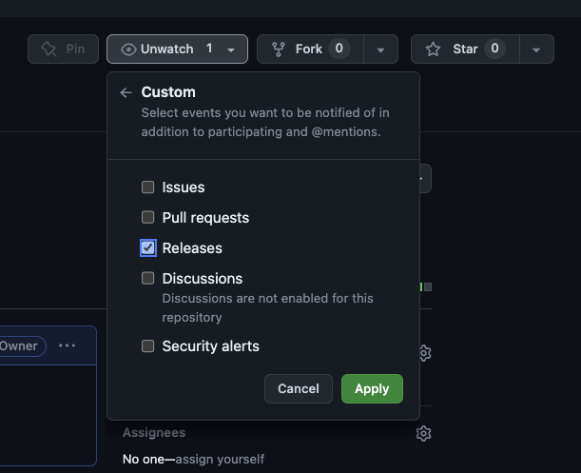Screen dimensions: 581x473
Task: Check the Pull requests checkbox
Action: (148, 218)
